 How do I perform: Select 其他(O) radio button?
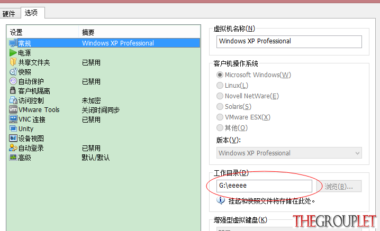pos(220,127)
